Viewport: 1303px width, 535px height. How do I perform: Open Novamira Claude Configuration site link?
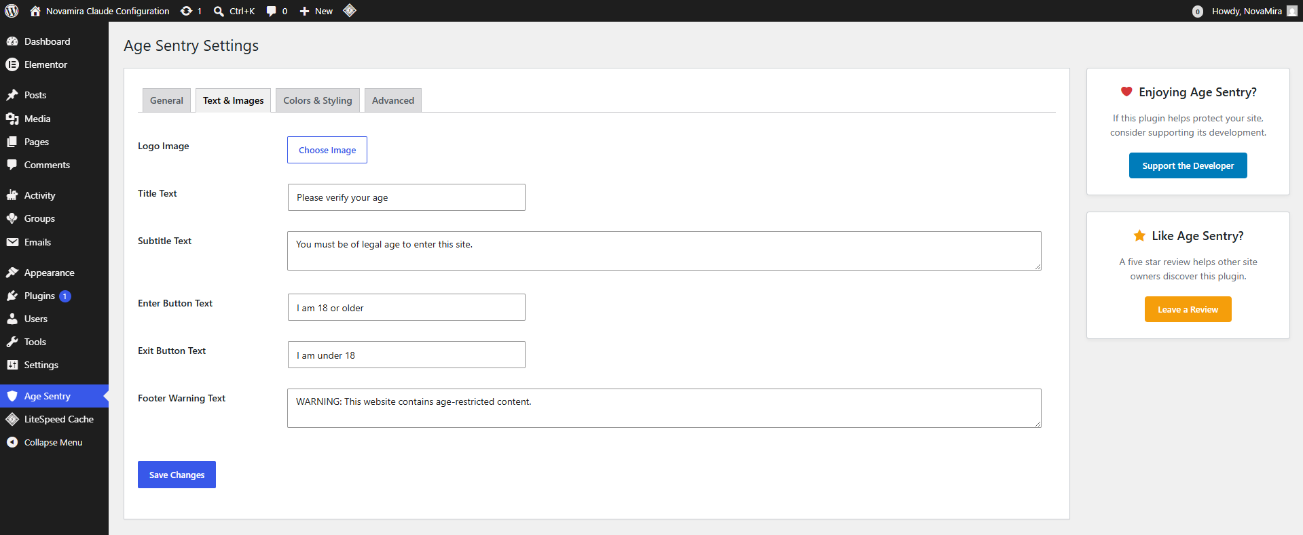pos(107,11)
